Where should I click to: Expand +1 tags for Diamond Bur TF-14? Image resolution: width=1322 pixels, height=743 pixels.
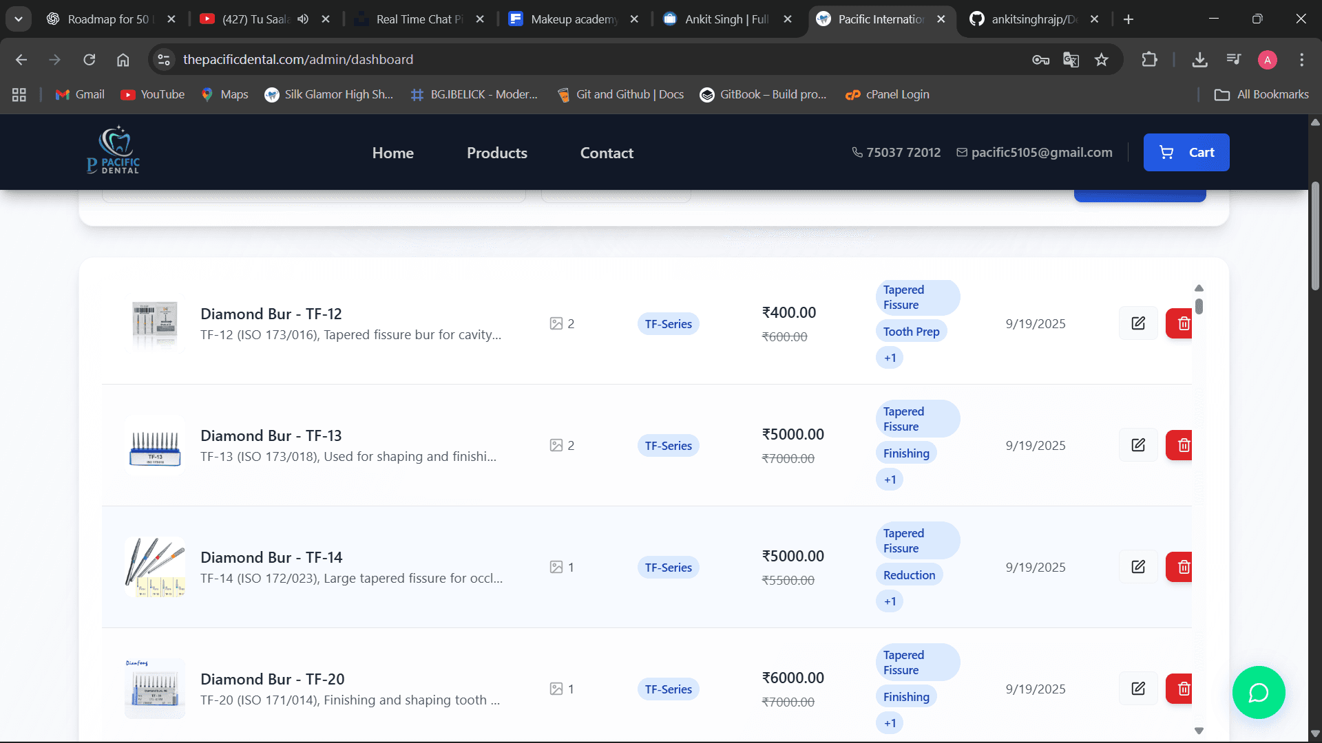click(x=890, y=601)
